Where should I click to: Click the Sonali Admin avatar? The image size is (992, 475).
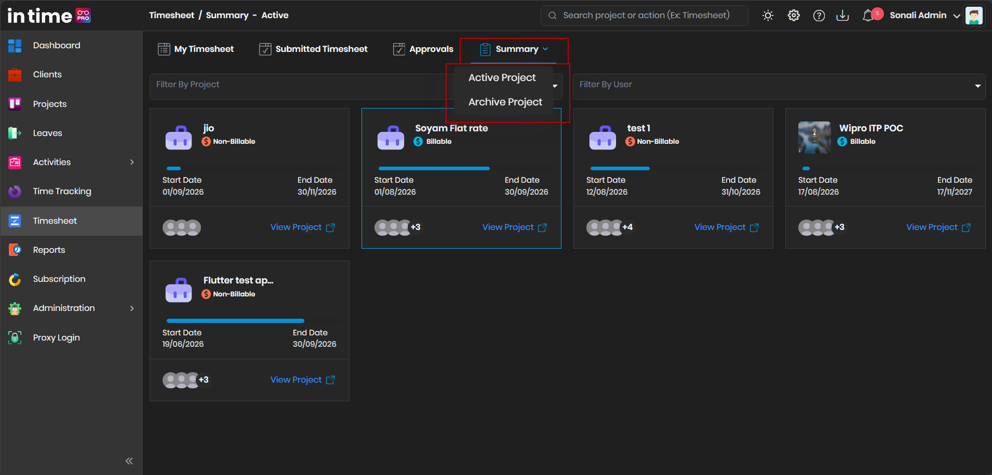point(974,16)
